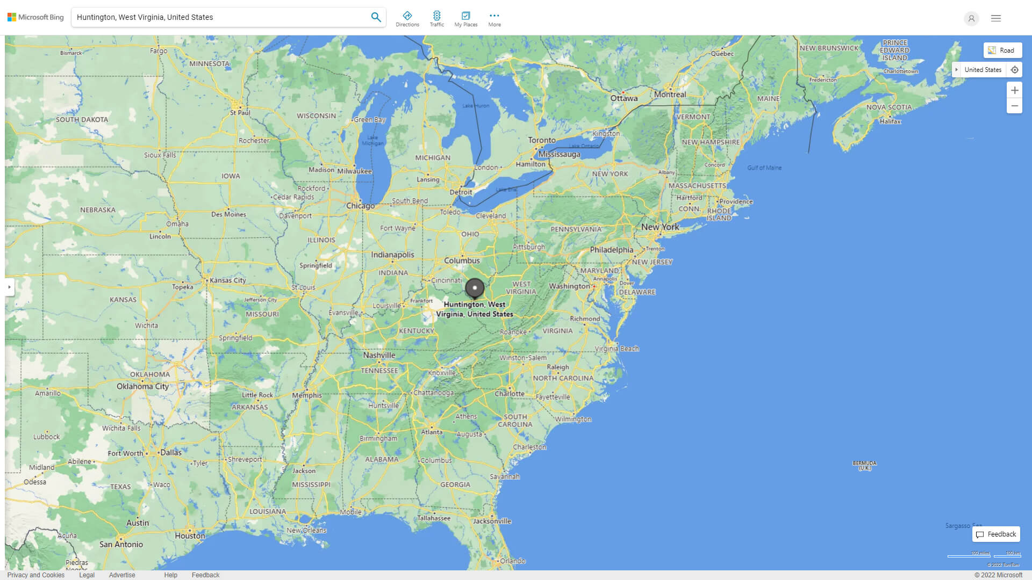
Task: Click the Search magnifier icon
Action: [x=376, y=17]
